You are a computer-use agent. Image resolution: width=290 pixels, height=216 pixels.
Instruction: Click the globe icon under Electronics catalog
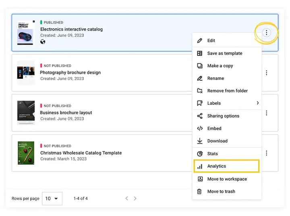43,42
